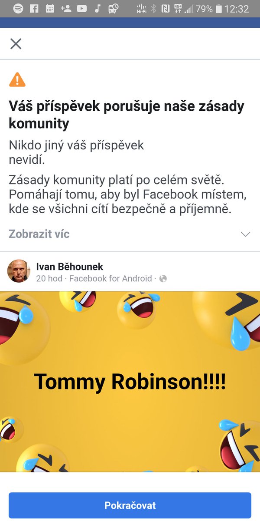Expand the Zobrazit víc chevron
This screenshot has width=260, height=521.
245,234
